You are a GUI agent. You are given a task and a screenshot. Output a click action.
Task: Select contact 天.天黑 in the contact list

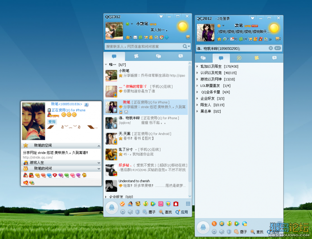tap(146, 138)
